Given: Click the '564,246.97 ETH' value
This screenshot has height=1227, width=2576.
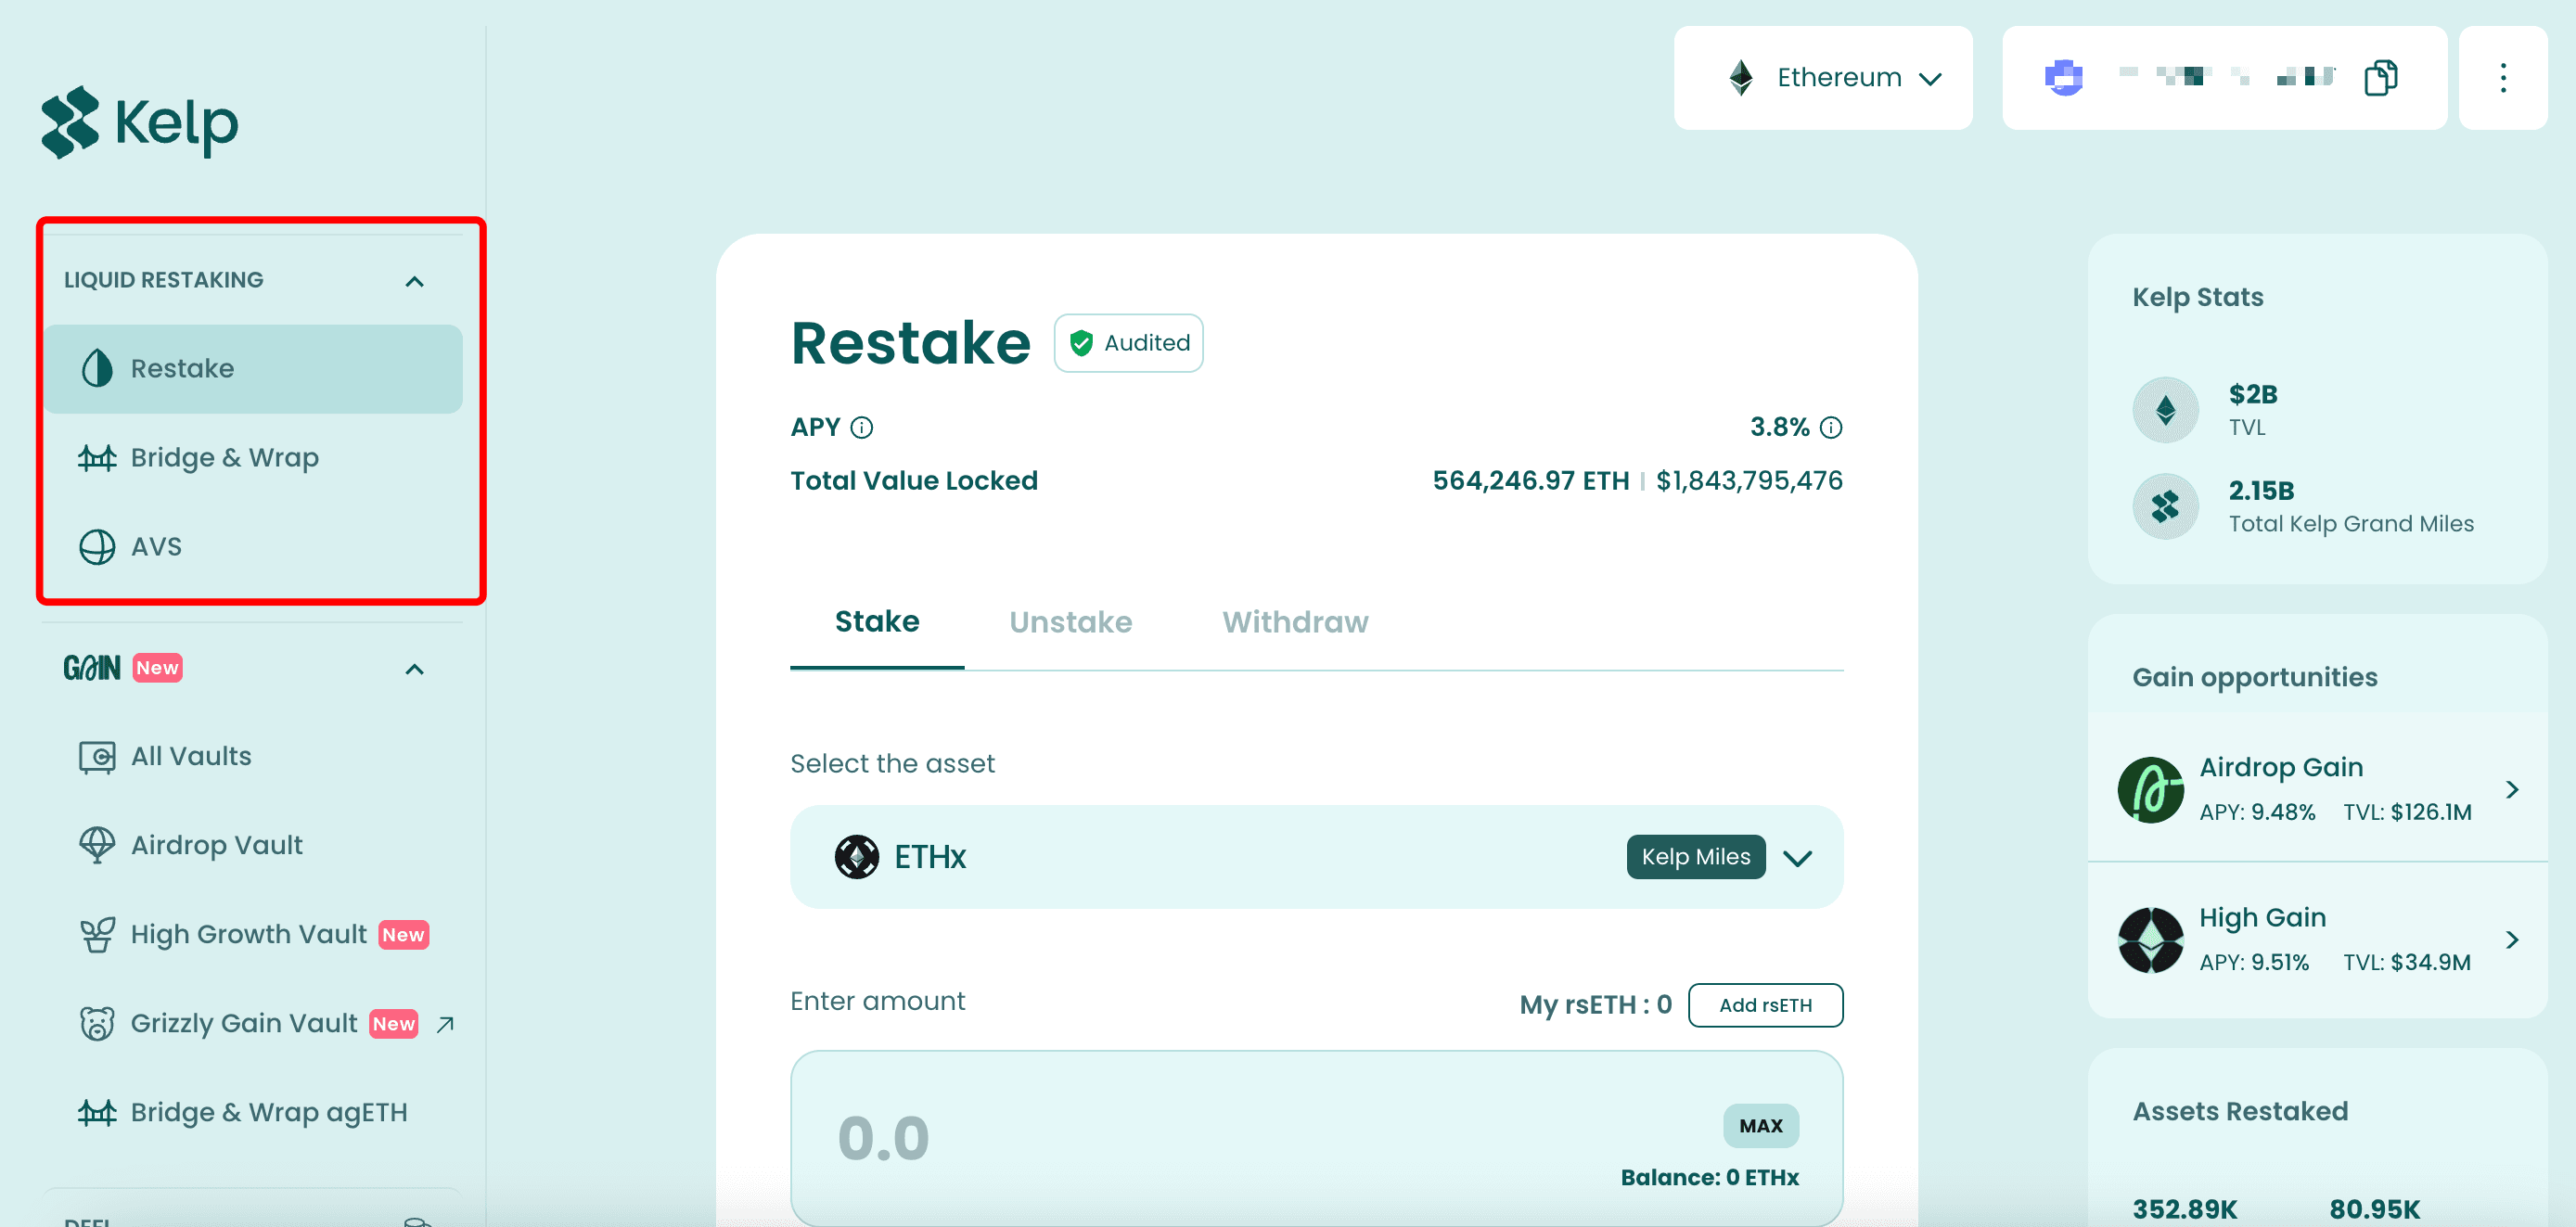Looking at the screenshot, I should coord(1530,481).
